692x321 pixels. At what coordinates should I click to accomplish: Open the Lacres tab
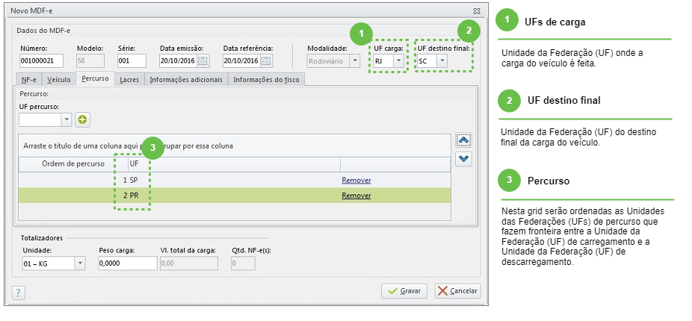point(129,80)
